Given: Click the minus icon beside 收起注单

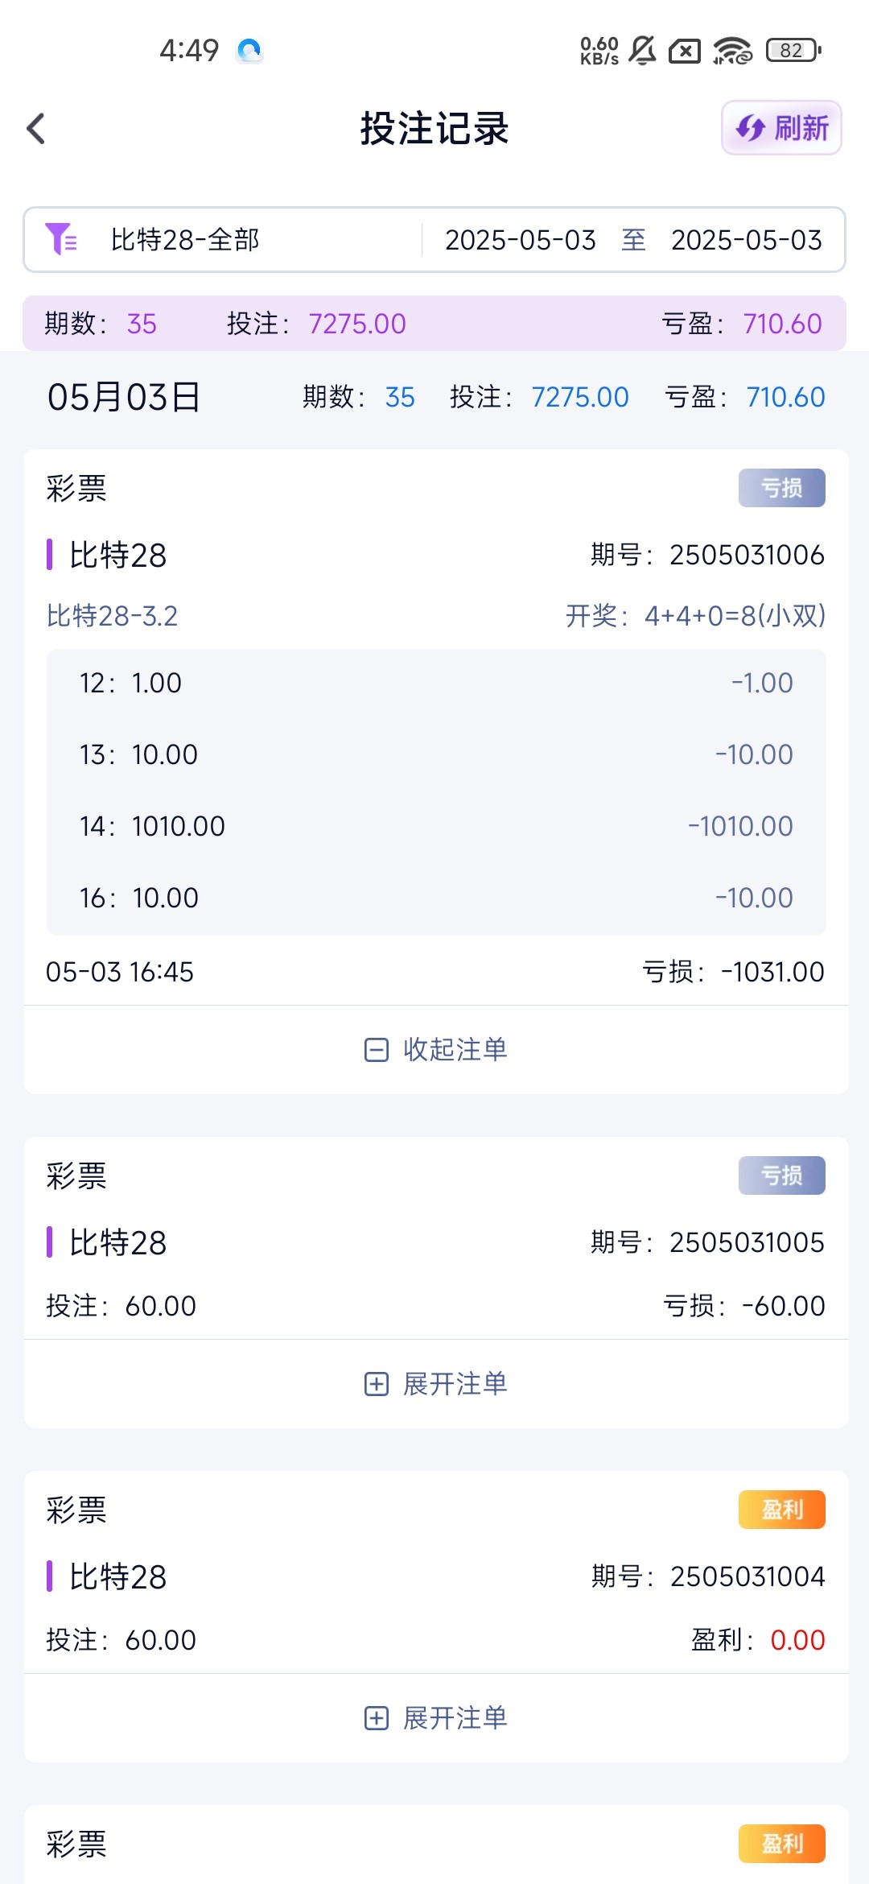Looking at the screenshot, I should coord(377,1050).
